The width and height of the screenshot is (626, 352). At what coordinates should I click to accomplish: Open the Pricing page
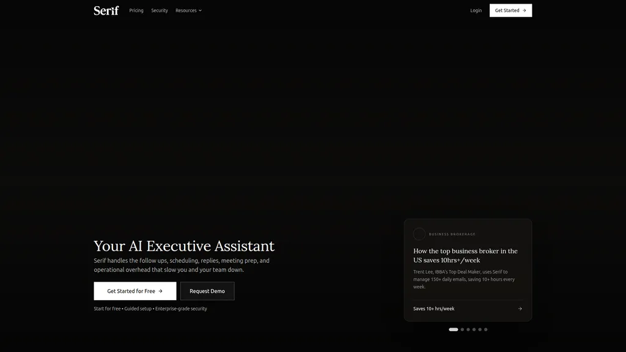pyautogui.click(x=136, y=10)
